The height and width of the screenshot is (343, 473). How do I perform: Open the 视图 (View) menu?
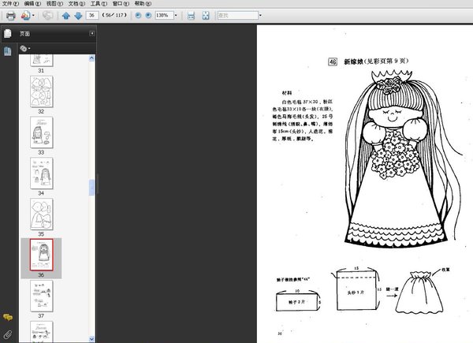(54, 4)
